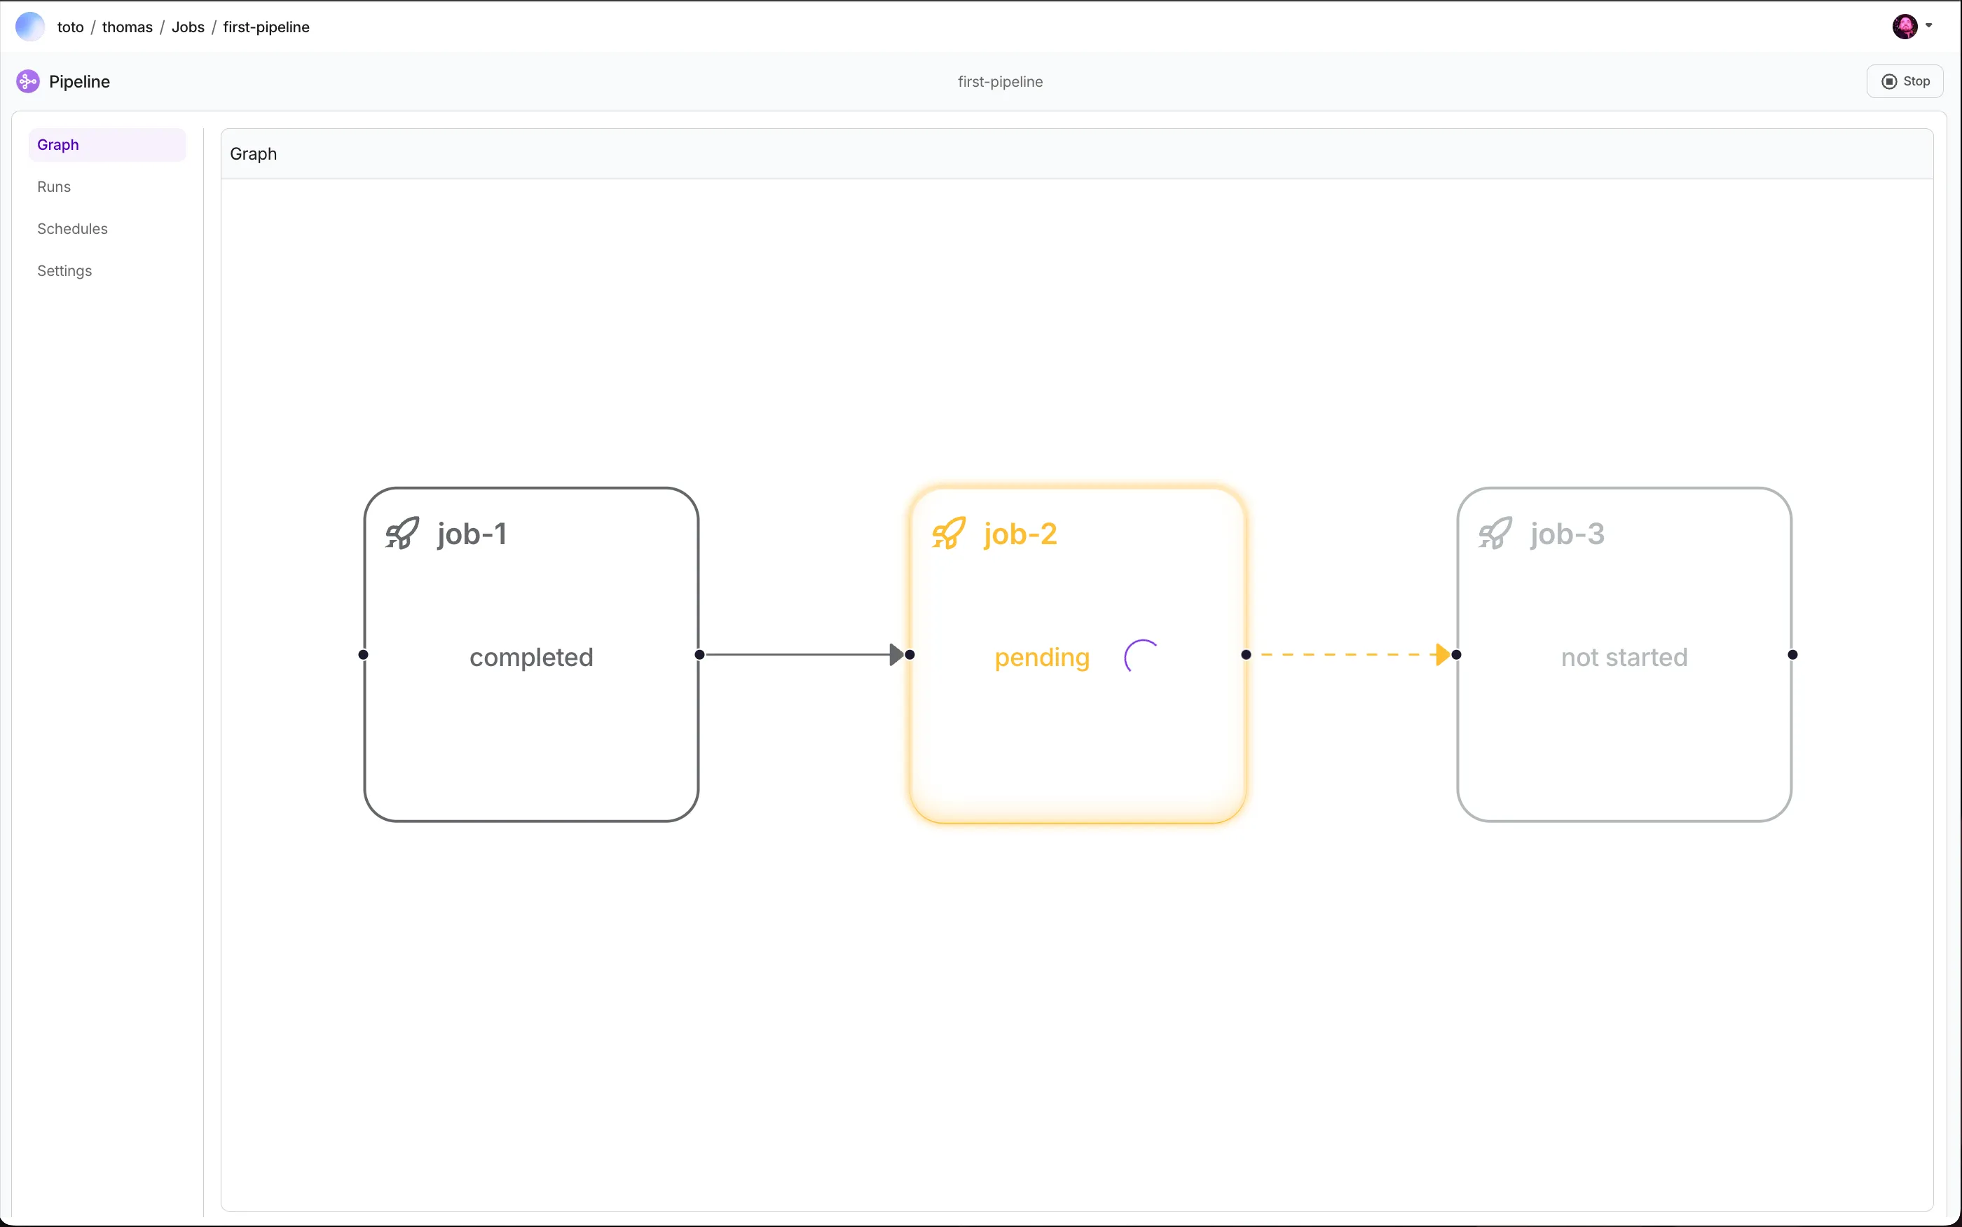Navigate to the toto breadcrumb
Viewport: 1962px width, 1227px height.
tap(71, 27)
